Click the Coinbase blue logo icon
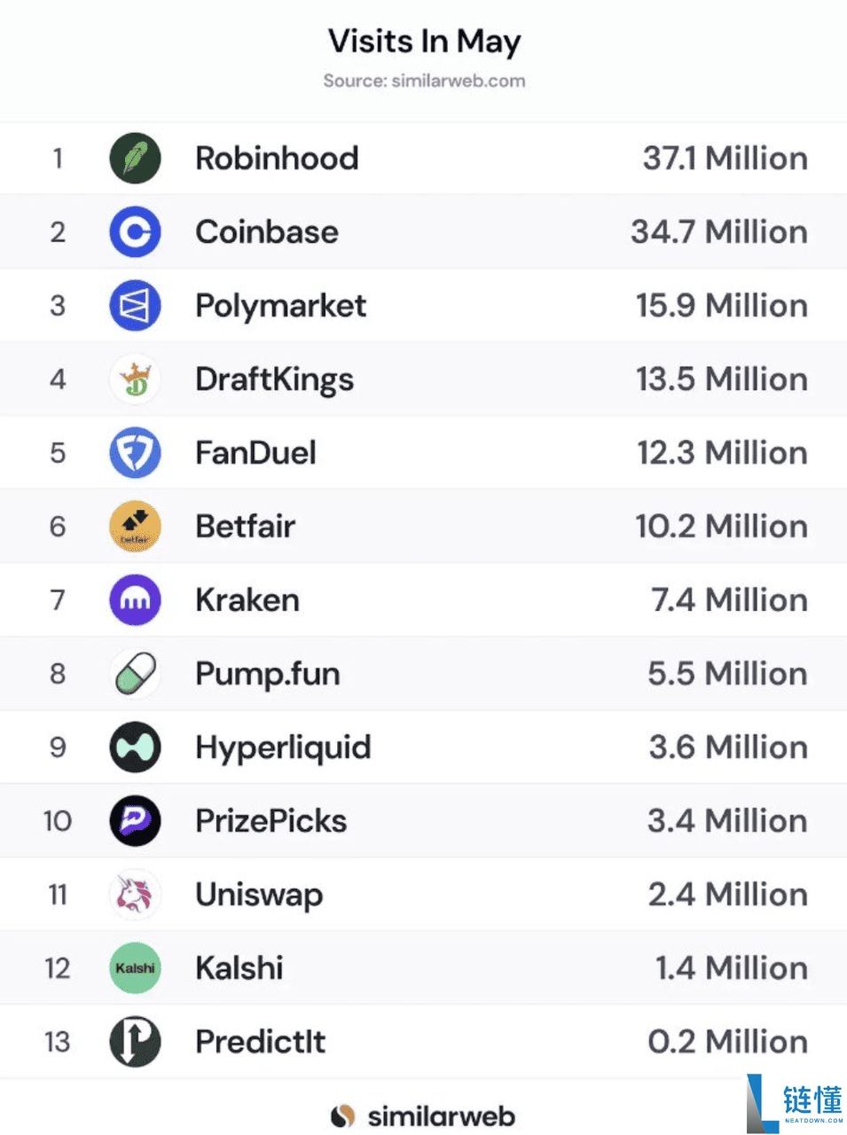Viewport: 847px width, 1135px height. point(135,232)
